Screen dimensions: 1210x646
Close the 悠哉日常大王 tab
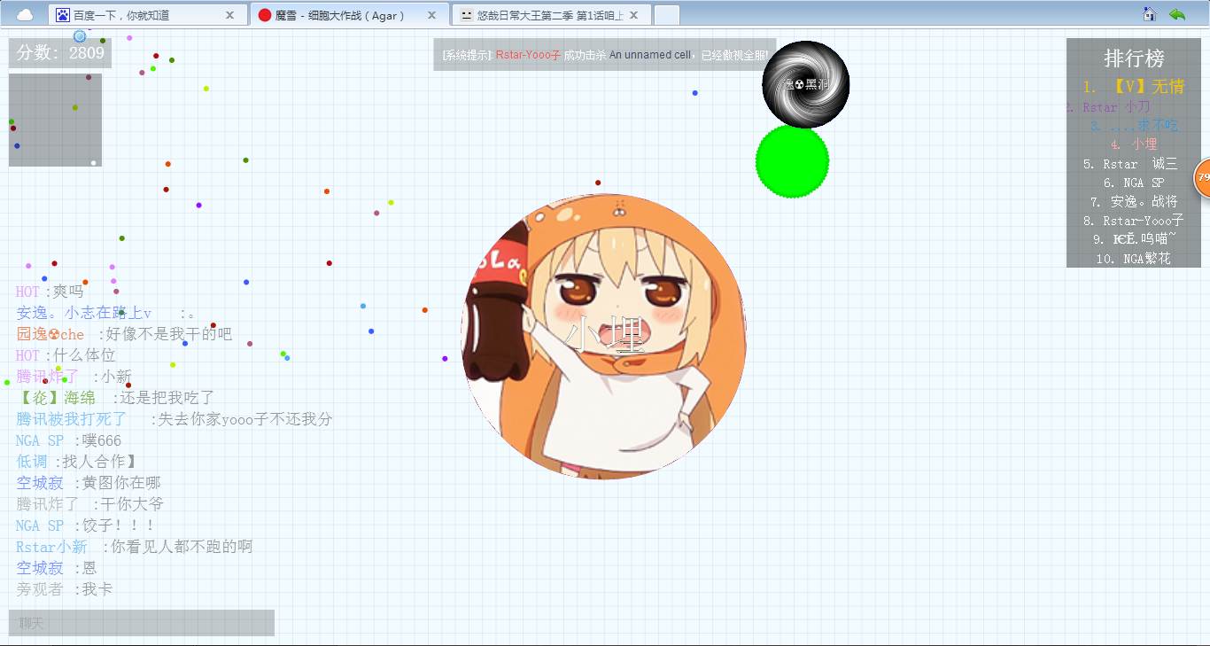click(634, 15)
